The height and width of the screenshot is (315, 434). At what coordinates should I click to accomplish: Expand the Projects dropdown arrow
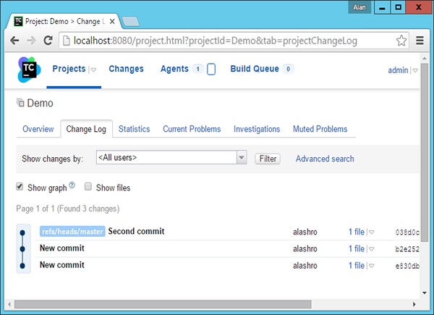click(93, 70)
